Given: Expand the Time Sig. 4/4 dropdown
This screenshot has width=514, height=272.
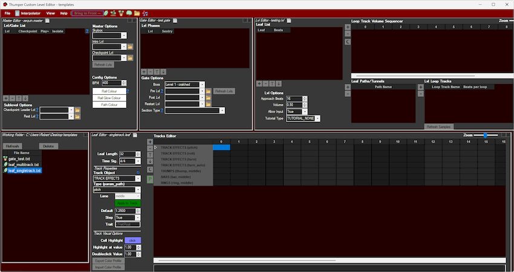Looking at the screenshot, I should pyautogui.click(x=138, y=161).
